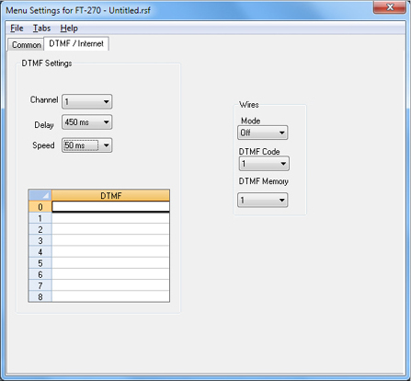The width and height of the screenshot is (411, 381).
Task: Select row header 0 in DTMF table
Action: [x=40, y=207]
